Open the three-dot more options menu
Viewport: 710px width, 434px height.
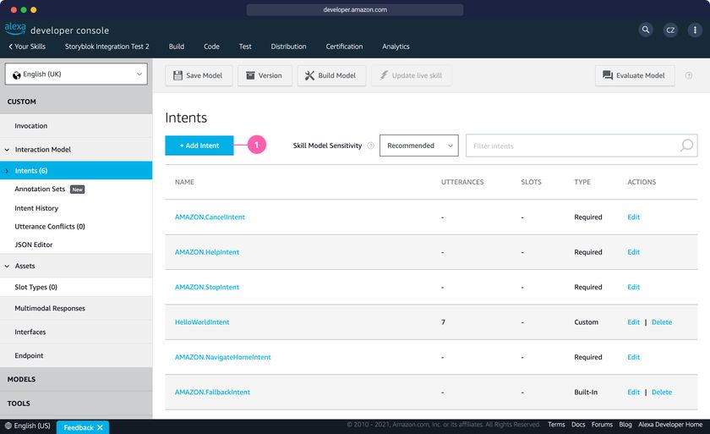695,30
